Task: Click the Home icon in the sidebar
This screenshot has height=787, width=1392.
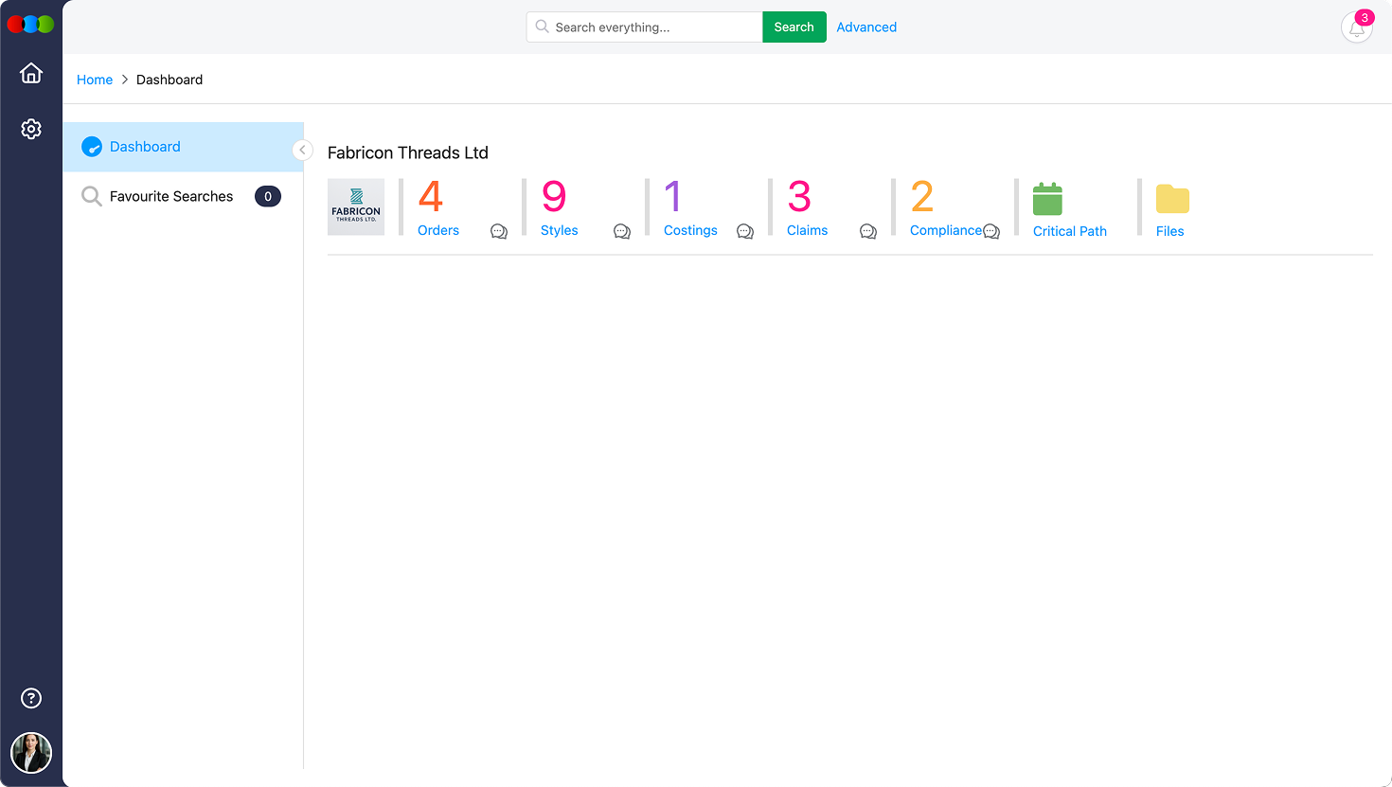Action: click(31, 72)
